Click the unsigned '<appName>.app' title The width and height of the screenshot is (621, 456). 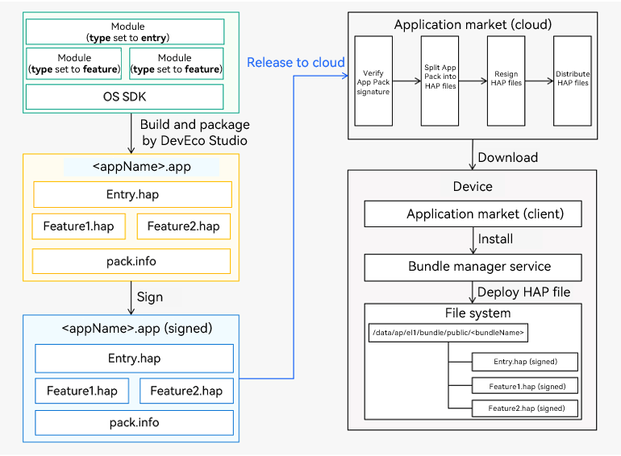click(141, 167)
